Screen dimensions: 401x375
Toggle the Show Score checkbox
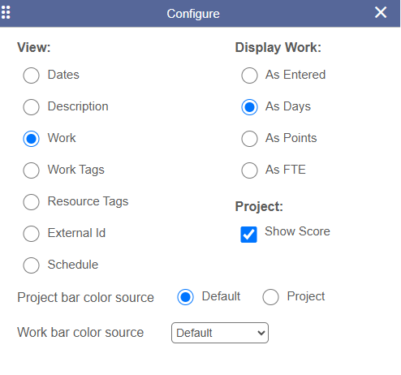pyautogui.click(x=248, y=235)
